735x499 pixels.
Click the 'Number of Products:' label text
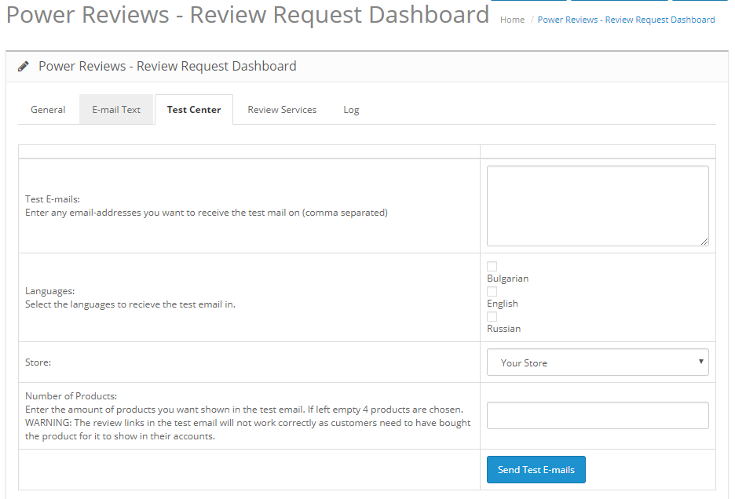coord(71,396)
